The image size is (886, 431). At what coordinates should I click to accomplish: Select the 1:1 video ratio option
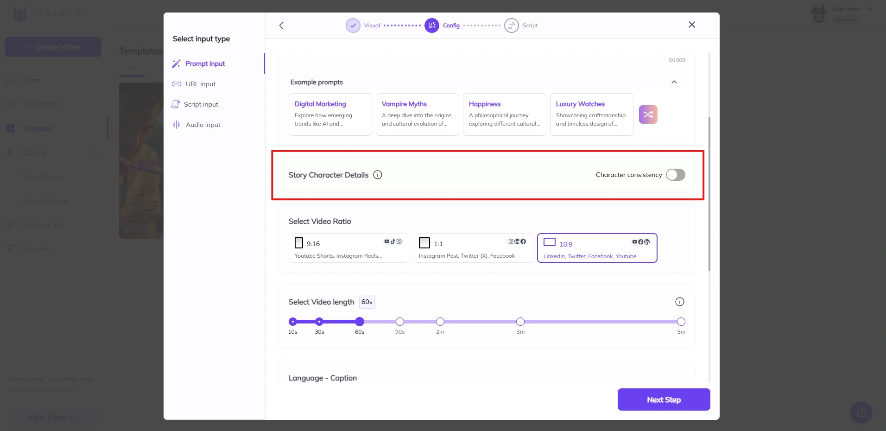[473, 248]
